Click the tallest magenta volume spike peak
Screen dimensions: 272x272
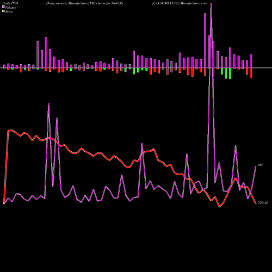(x=211, y=4)
